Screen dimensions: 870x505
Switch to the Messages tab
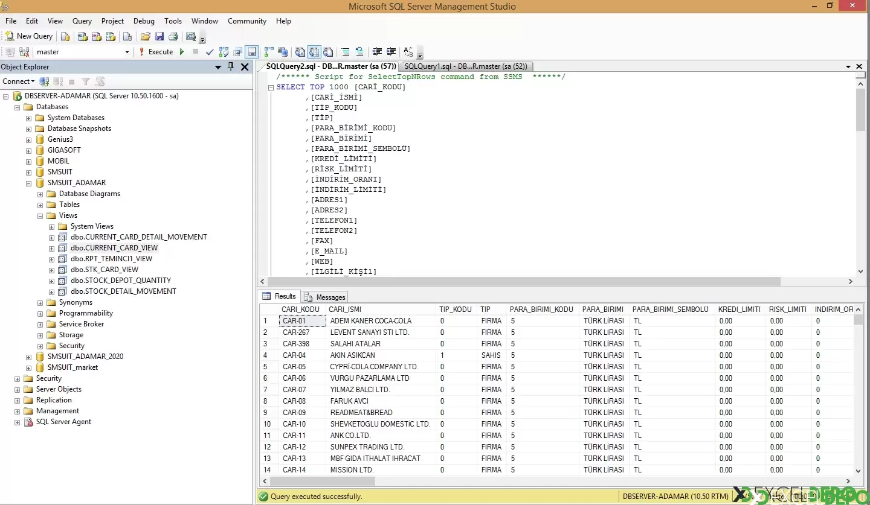[325, 297]
